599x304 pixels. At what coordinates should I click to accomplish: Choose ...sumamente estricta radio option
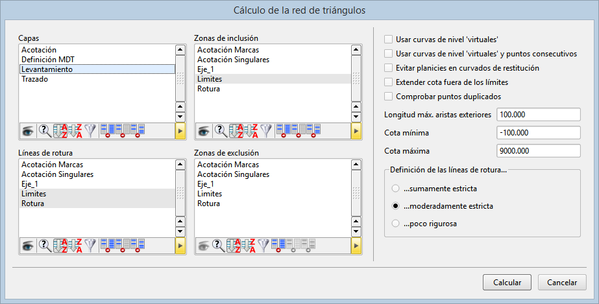click(x=396, y=189)
